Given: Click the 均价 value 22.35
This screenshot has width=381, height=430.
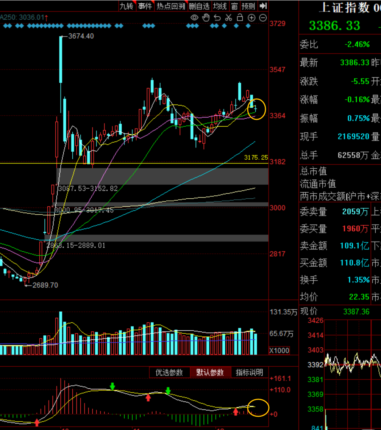Looking at the screenshot, I should pos(359,297).
